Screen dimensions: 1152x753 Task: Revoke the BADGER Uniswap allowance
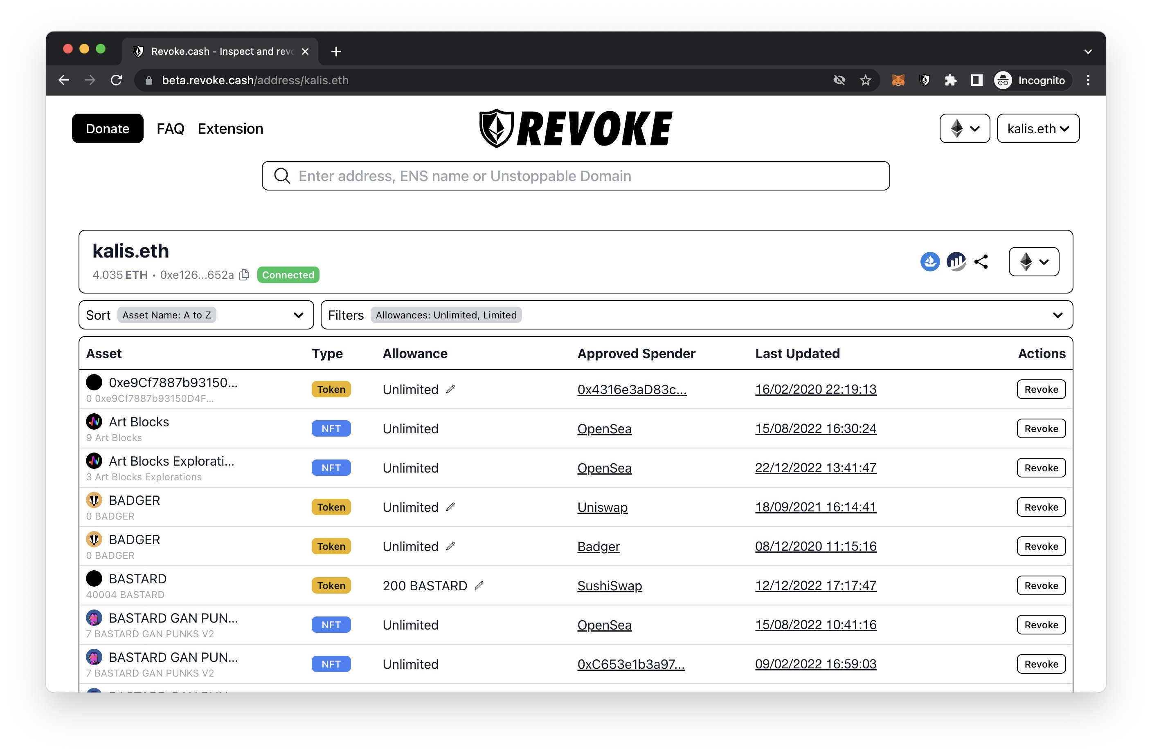1041,507
